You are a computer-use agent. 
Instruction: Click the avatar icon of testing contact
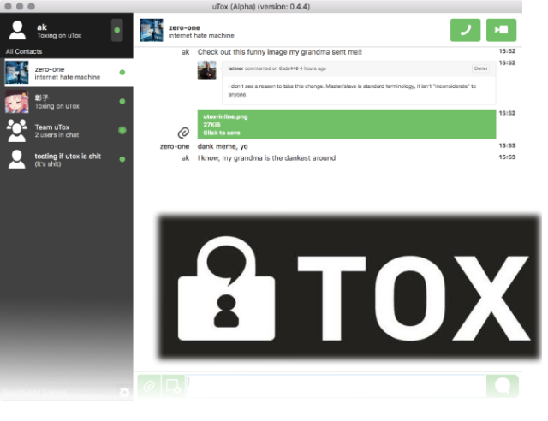(x=17, y=159)
